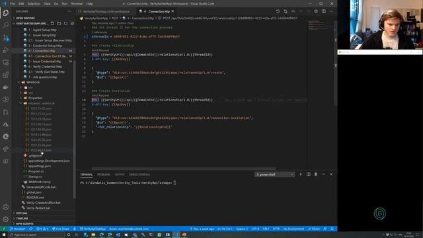Open Explorer views and more actions menu
The width and height of the screenshot is (423, 238).
click(x=69, y=11)
